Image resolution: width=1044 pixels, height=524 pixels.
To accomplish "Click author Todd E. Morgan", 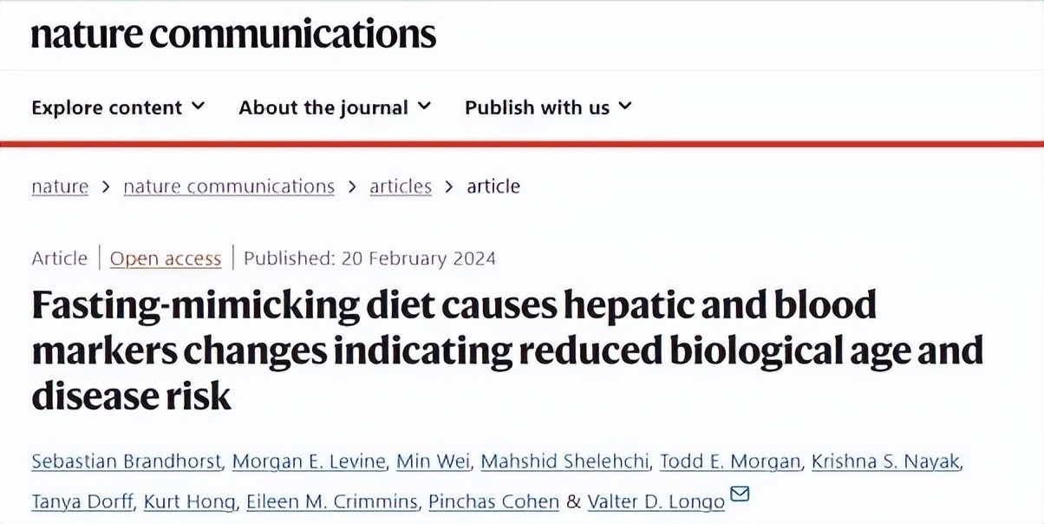I will [730, 462].
